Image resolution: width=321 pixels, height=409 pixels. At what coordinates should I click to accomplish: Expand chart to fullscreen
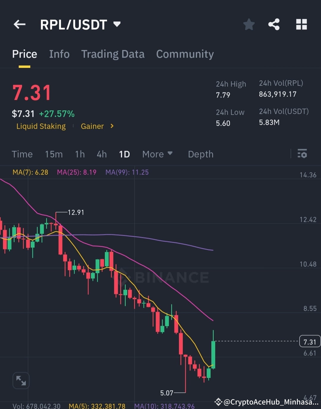pos(21,380)
